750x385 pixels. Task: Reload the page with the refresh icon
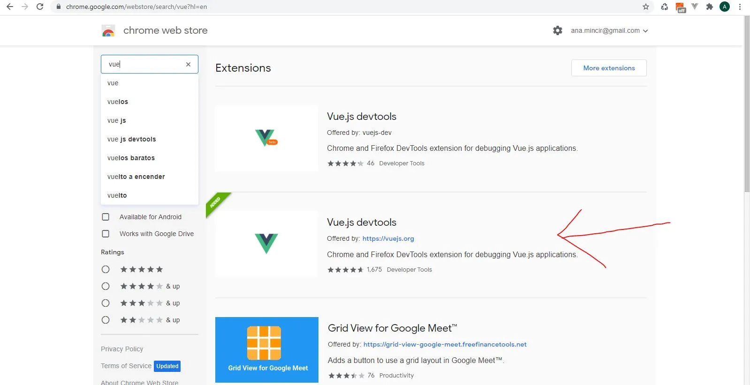tap(40, 7)
